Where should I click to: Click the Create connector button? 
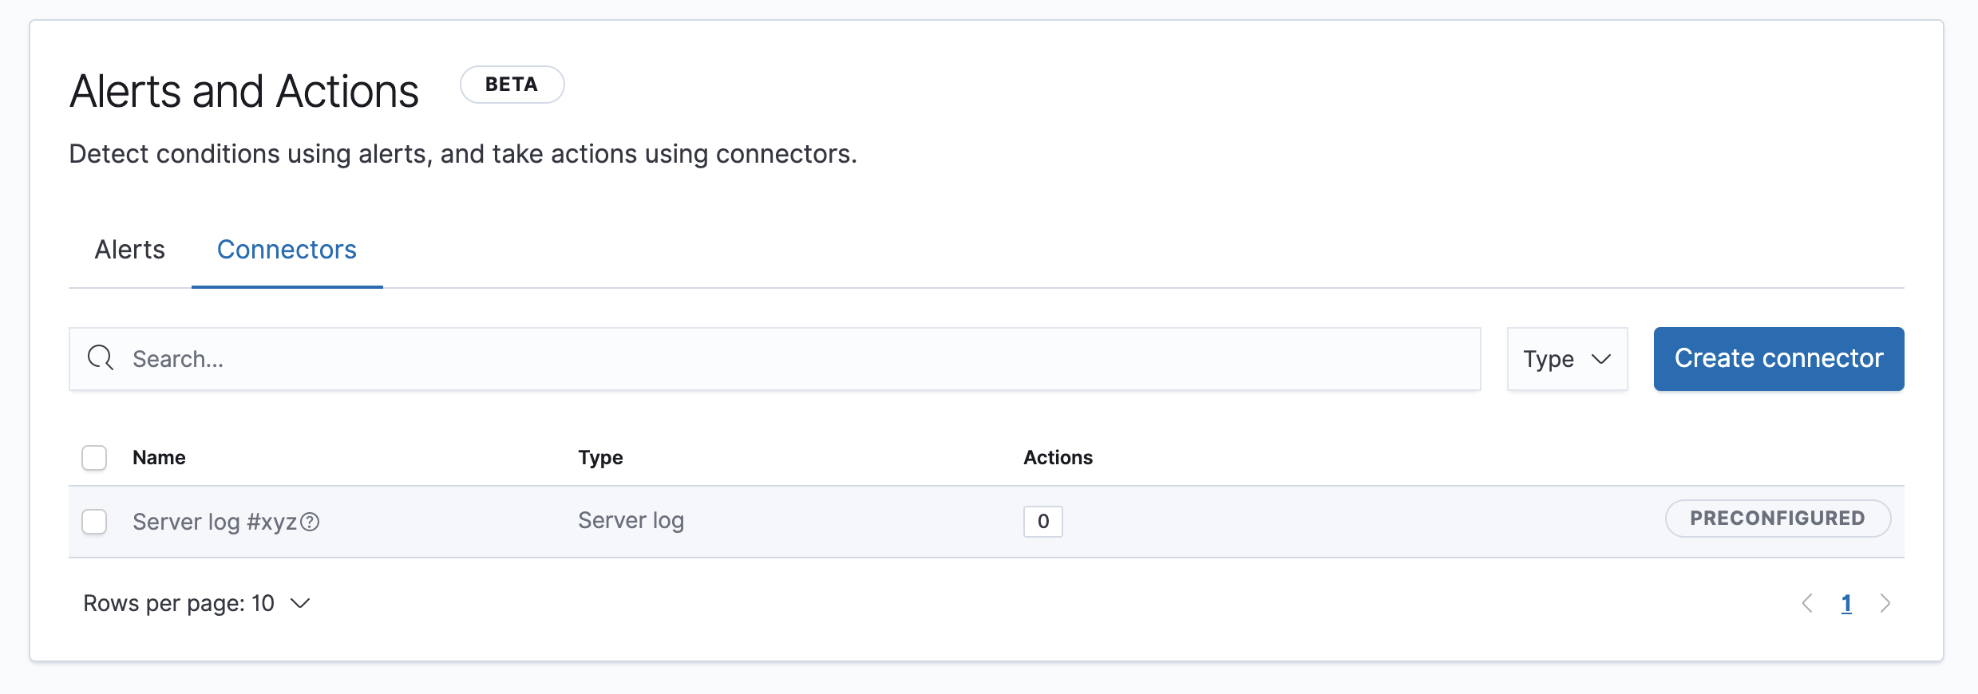[1778, 358]
